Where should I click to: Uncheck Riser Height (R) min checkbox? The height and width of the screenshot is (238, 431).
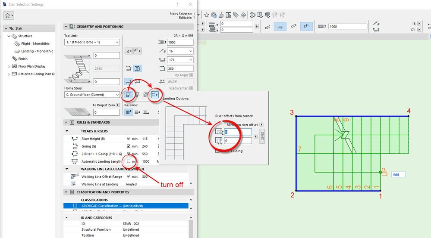click(x=129, y=139)
